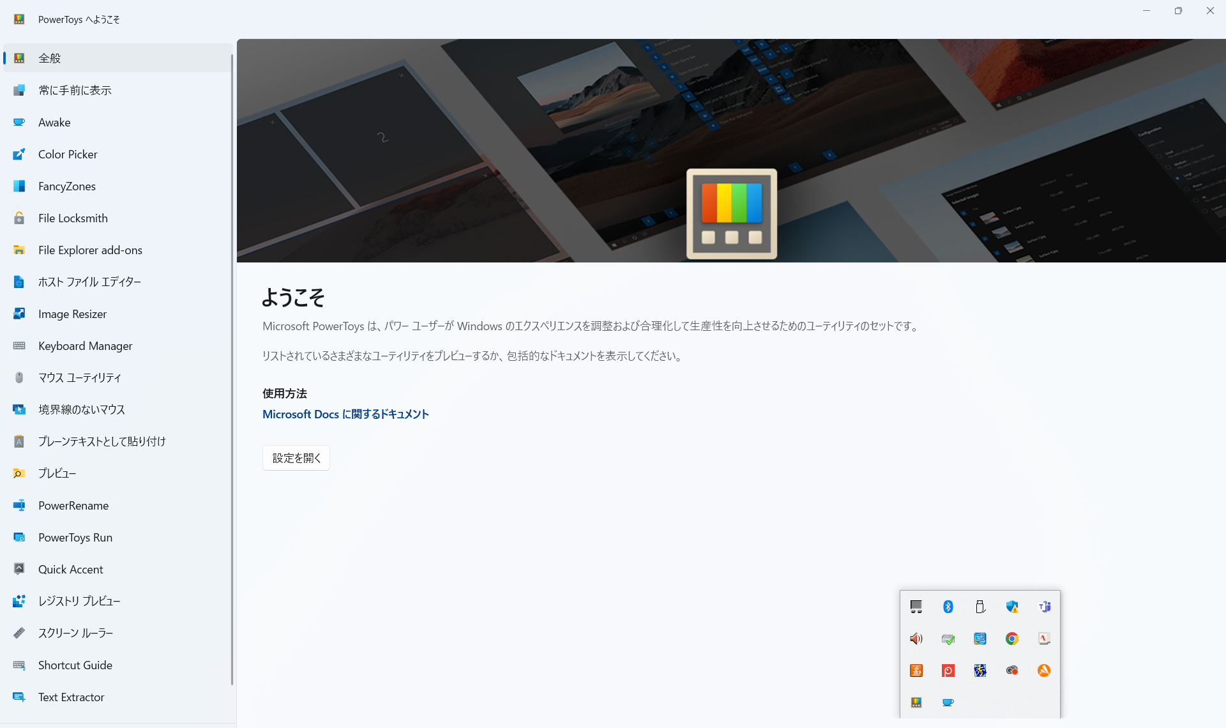Click the sidebar vertical scrollbar
Image resolution: width=1226 pixels, height=728 pixels.
point(232,369)
